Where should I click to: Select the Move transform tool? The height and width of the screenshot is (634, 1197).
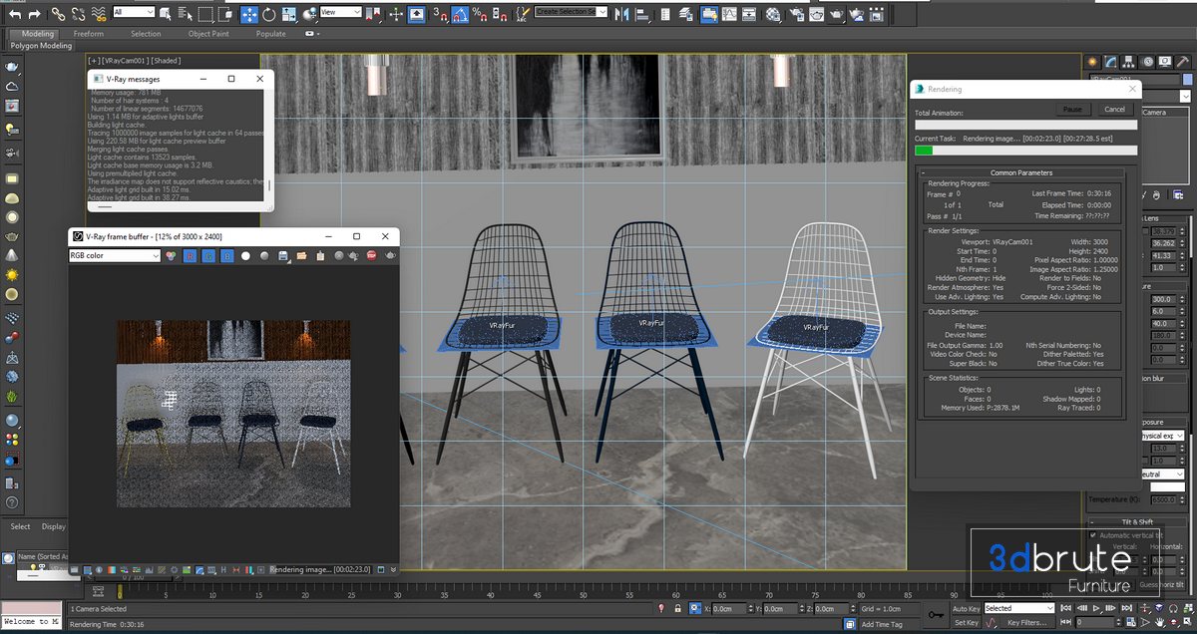pos(249,14)
